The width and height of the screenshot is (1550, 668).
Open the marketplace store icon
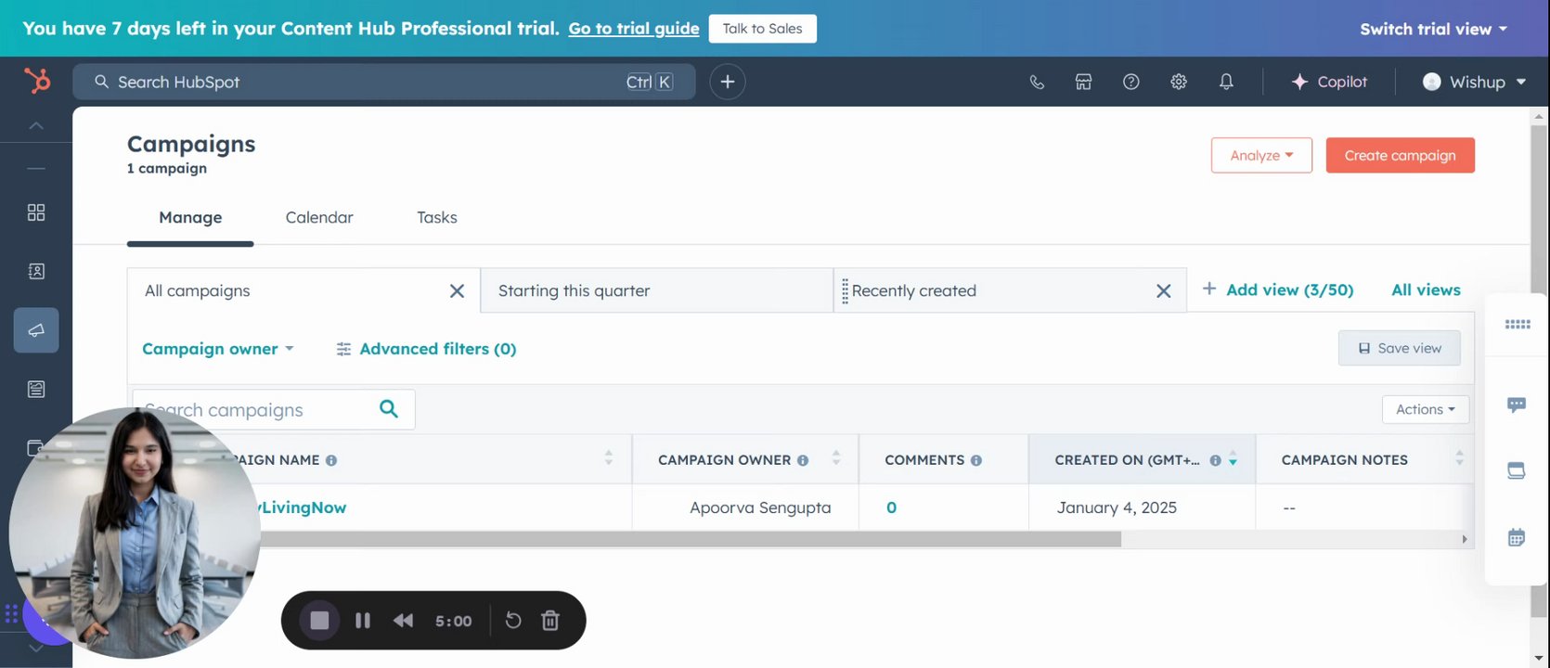(1083, 82)
